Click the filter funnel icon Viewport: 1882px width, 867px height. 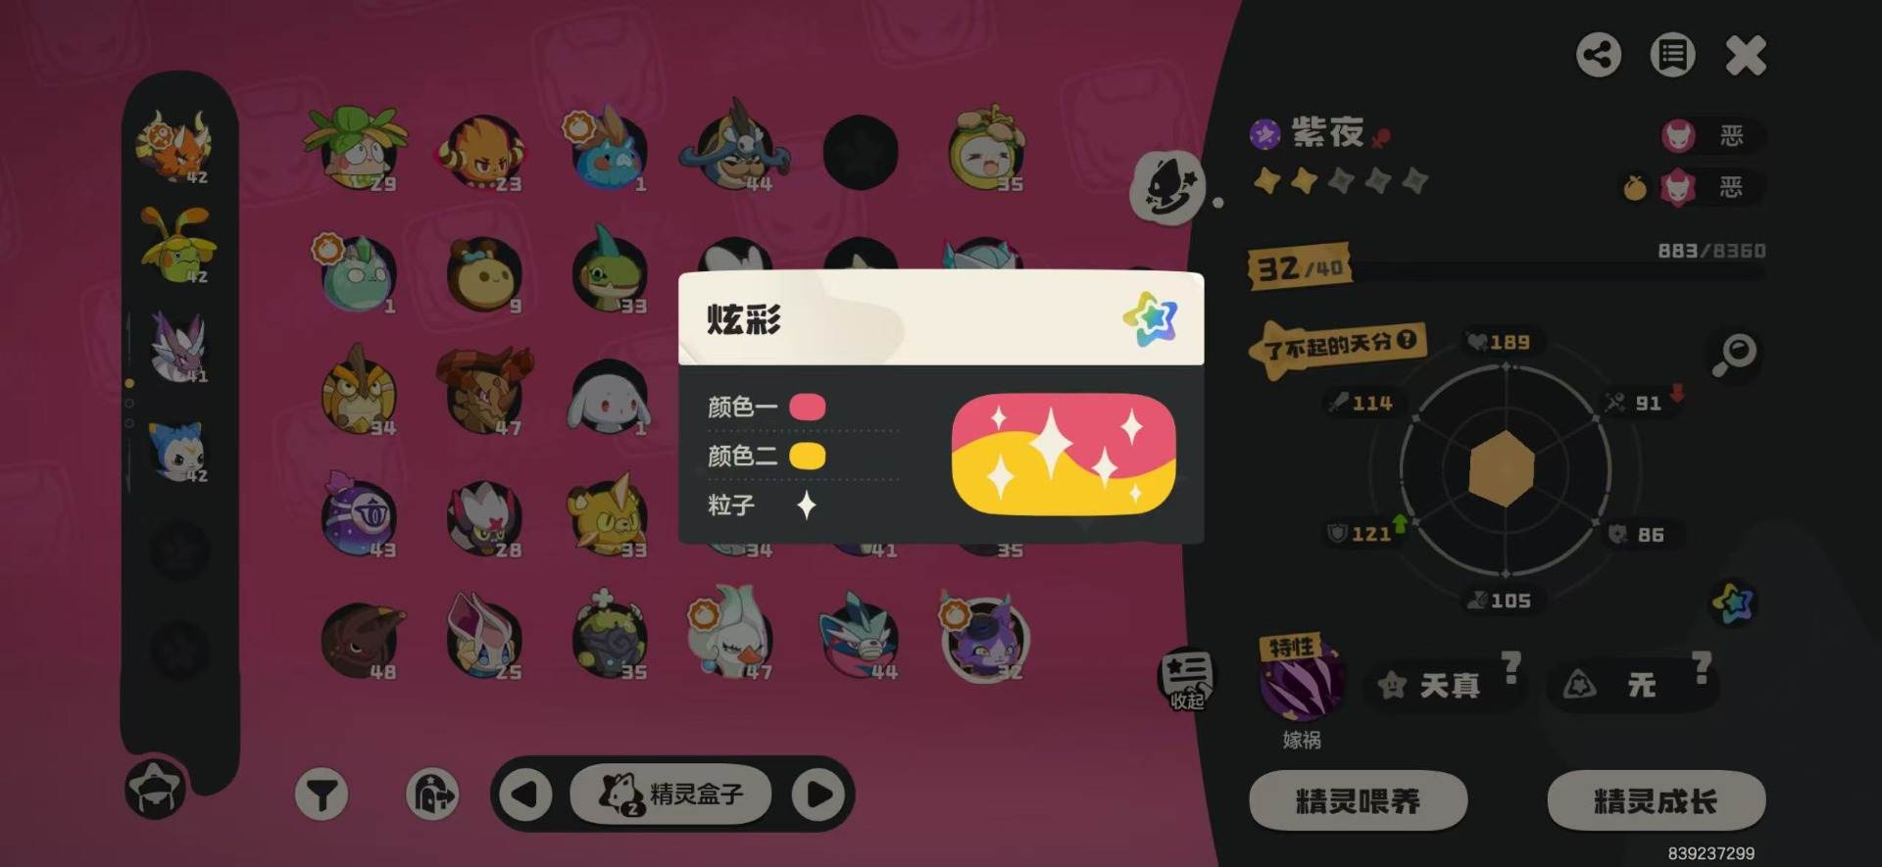(322, 795)
